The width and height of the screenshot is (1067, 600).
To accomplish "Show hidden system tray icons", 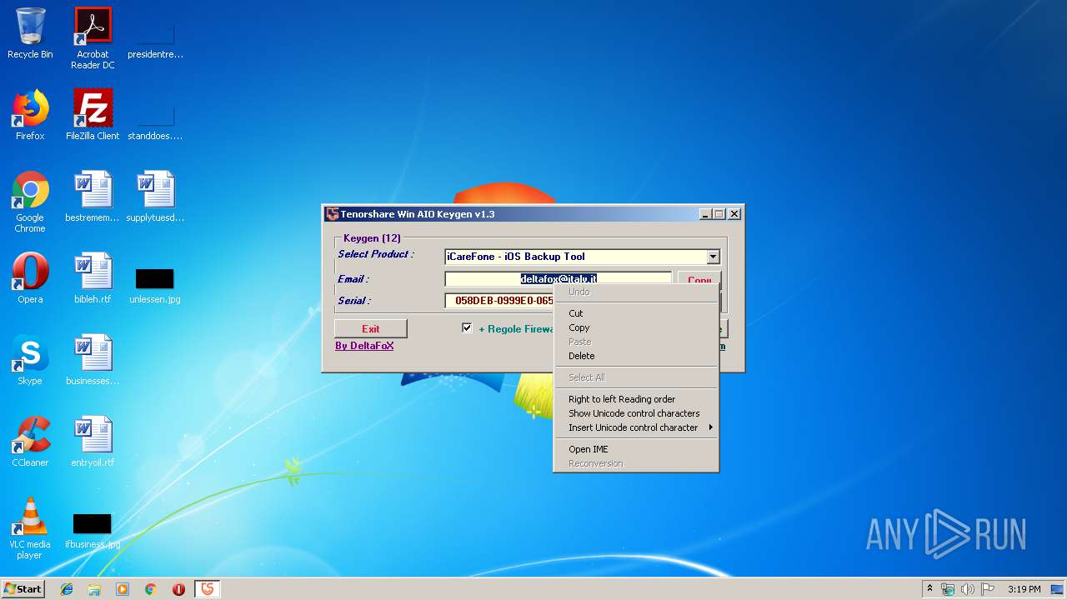I will coord(929,589).
